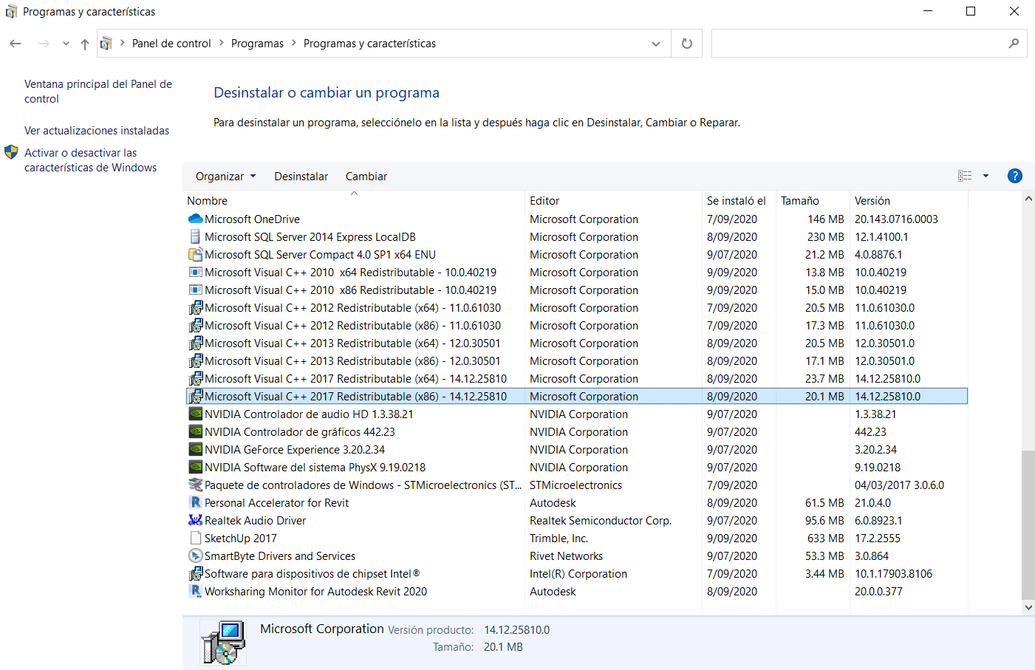Click the SQL Server 2014 Express LocalDB icon
Image resolution: width=1035 pixels, height=670 pixels.
point(195,237)
